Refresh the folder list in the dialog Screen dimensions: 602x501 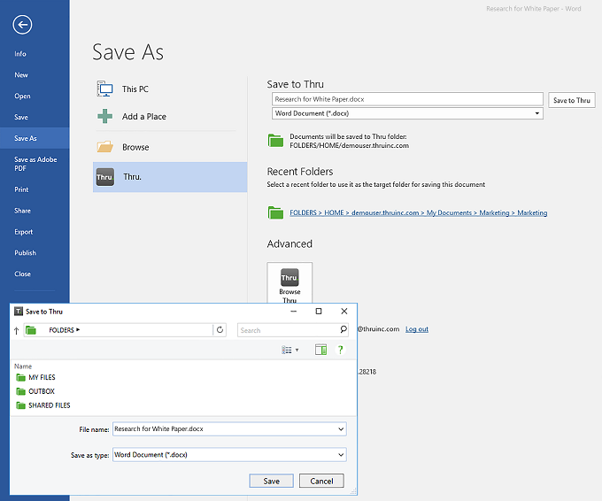click(220, 330)
